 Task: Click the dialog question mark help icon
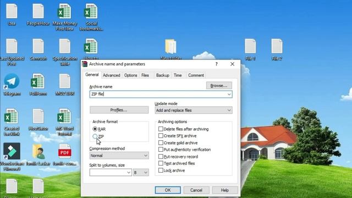coord(216,64)
